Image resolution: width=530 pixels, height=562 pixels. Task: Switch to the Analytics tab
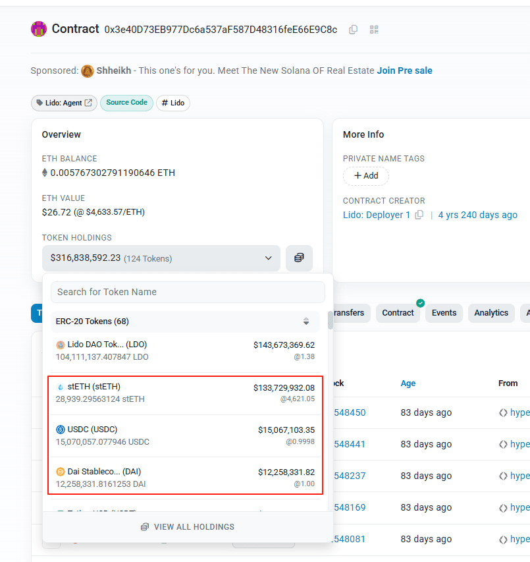pyautogui.click(x=491, y=313)
